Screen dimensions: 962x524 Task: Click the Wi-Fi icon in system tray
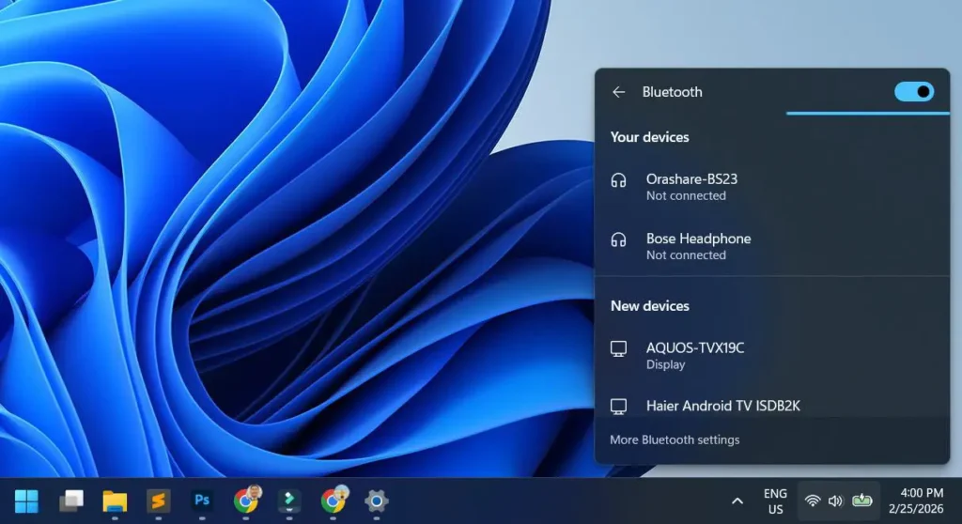click(813, 501)
